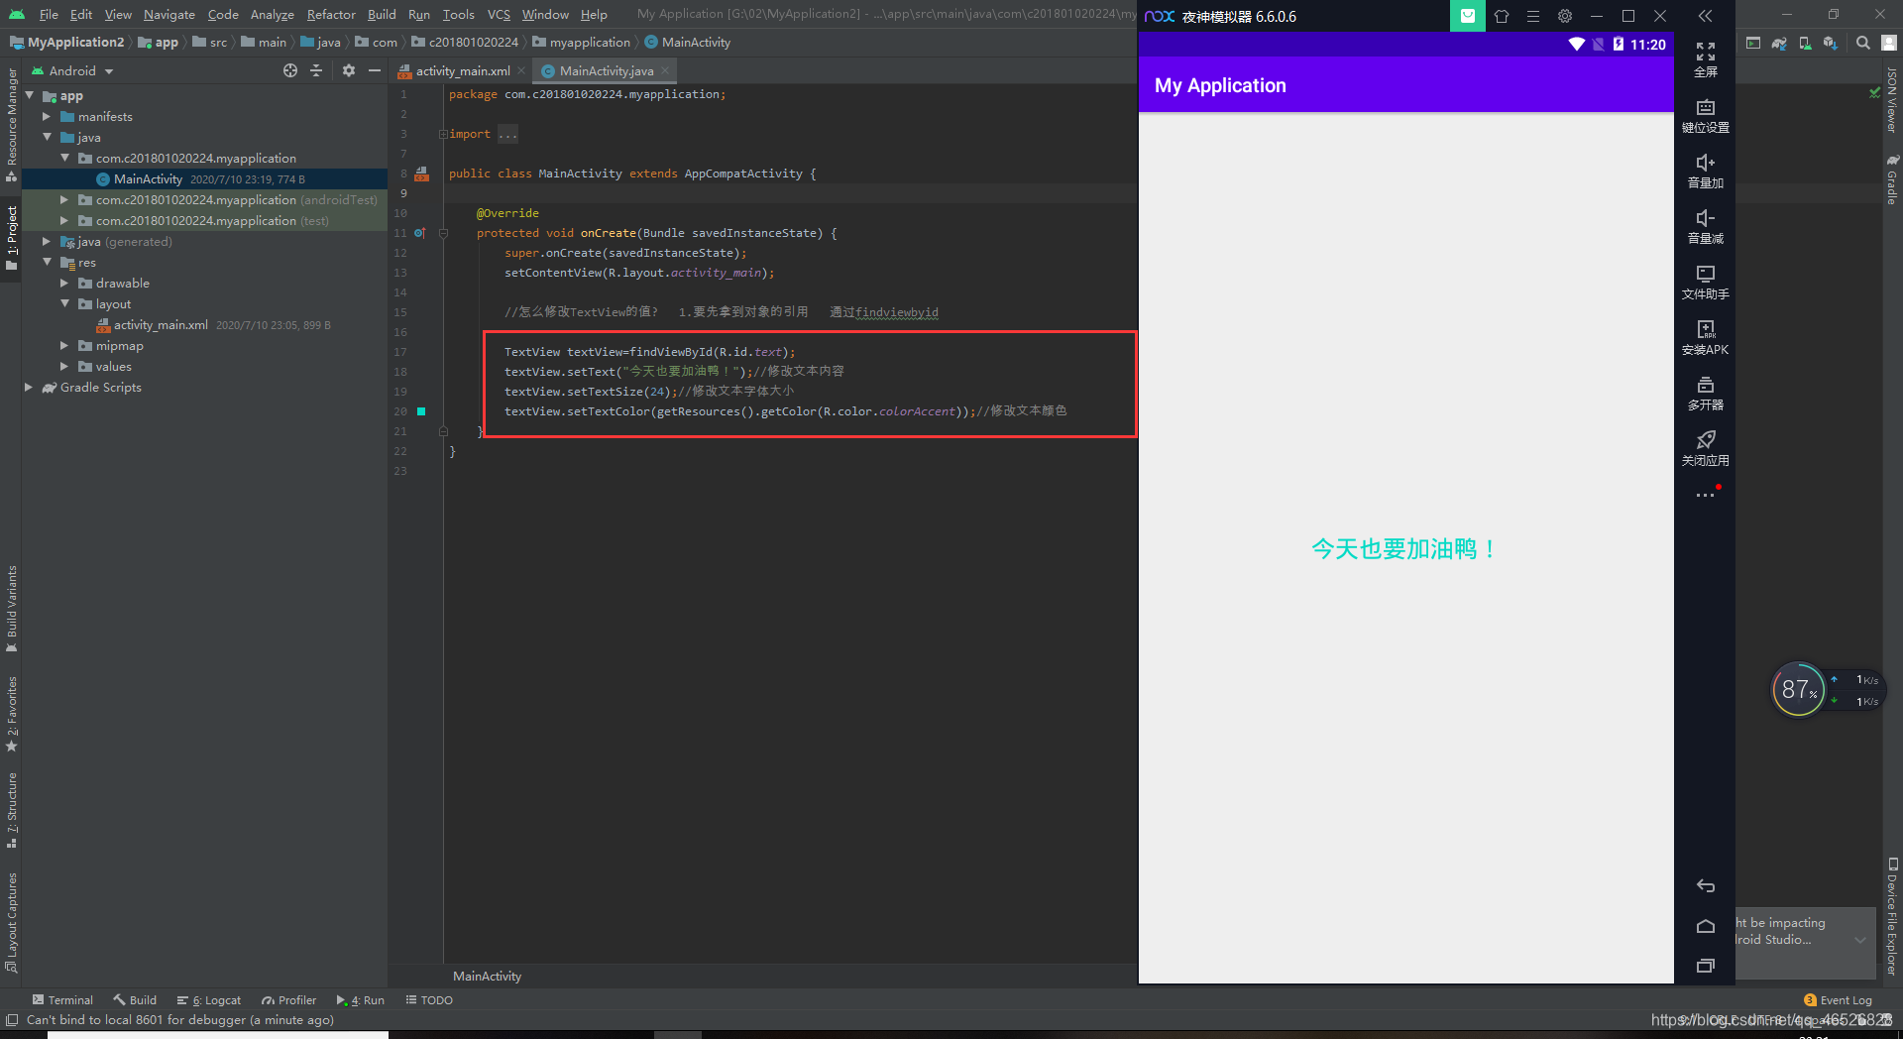
Task: Toggle Structure tool window
Action: [11, 810]
